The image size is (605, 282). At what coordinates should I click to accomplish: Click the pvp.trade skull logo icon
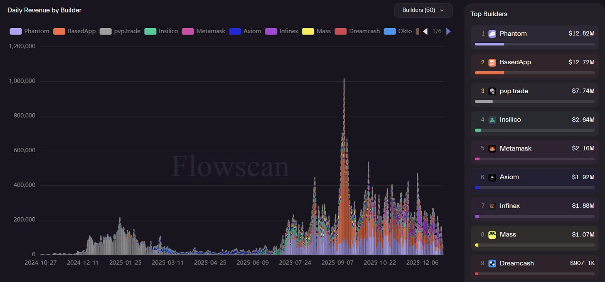click(x=492, y=91)
